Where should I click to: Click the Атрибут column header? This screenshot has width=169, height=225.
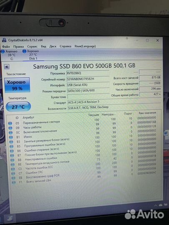pyautogui.click(x=28, y=117)
